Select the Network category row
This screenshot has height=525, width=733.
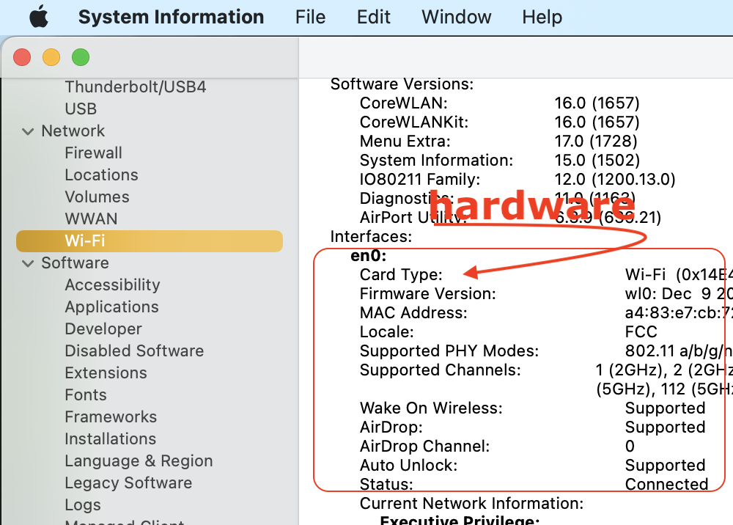tap(73, 131)
